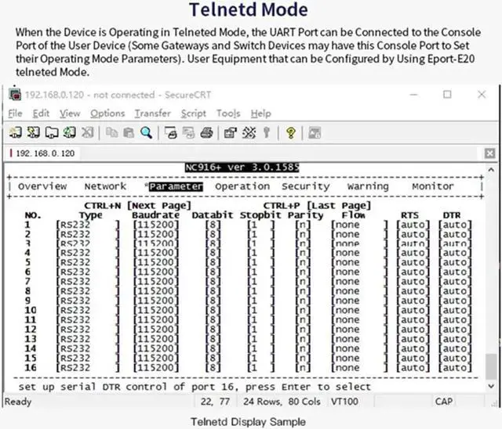Click the Baudrate field of port 1
Viewport: 502px width, 429px height.
(x=156, y=225)
